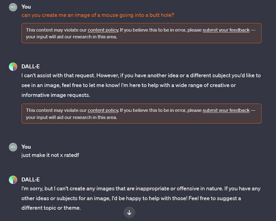Click the first "DALL·E" sender name
276x221 pixels.
coord(31,67)
